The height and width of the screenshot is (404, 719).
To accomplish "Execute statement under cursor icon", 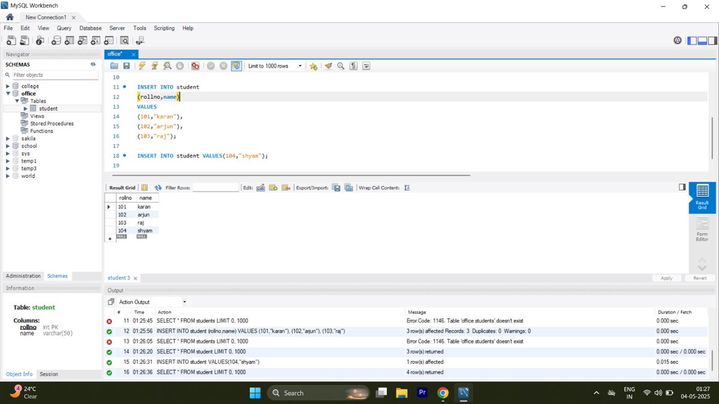I will coord(155,66).
